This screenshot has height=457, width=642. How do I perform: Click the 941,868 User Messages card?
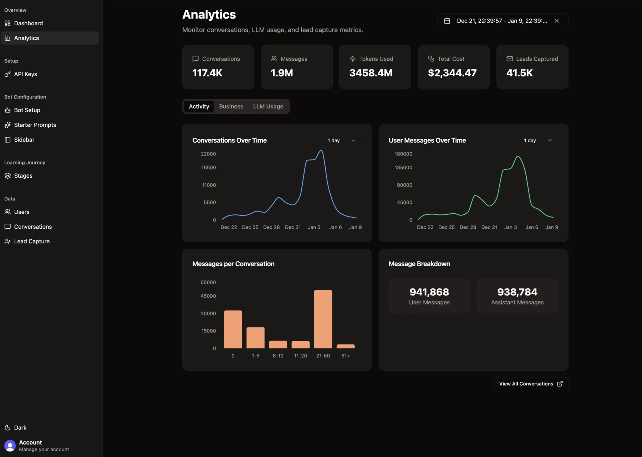429,296
